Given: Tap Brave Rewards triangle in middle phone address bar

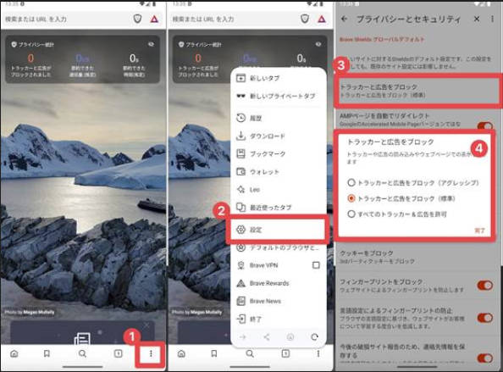Looking at the screenshot, I should (322, 19).
